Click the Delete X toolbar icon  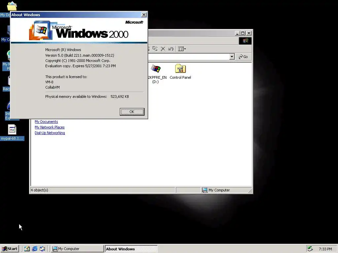click(163, 49)
